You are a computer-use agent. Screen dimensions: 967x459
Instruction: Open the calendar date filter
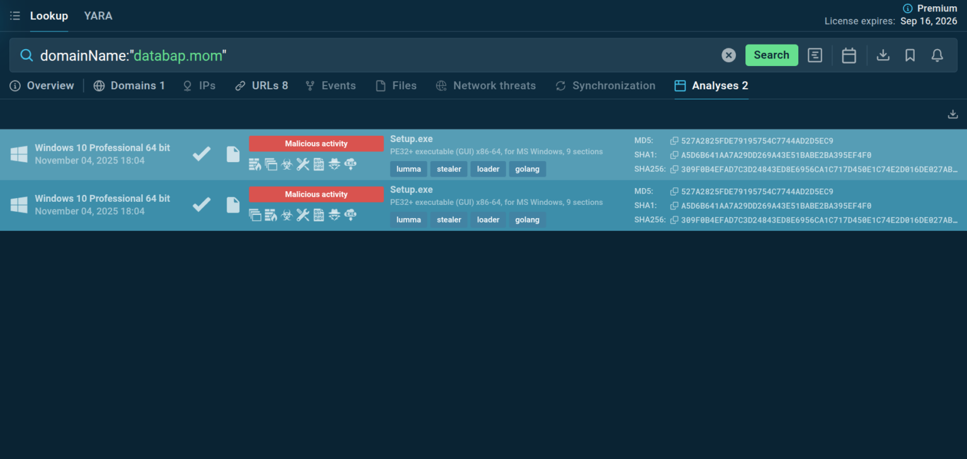click(x=849, y=55)
